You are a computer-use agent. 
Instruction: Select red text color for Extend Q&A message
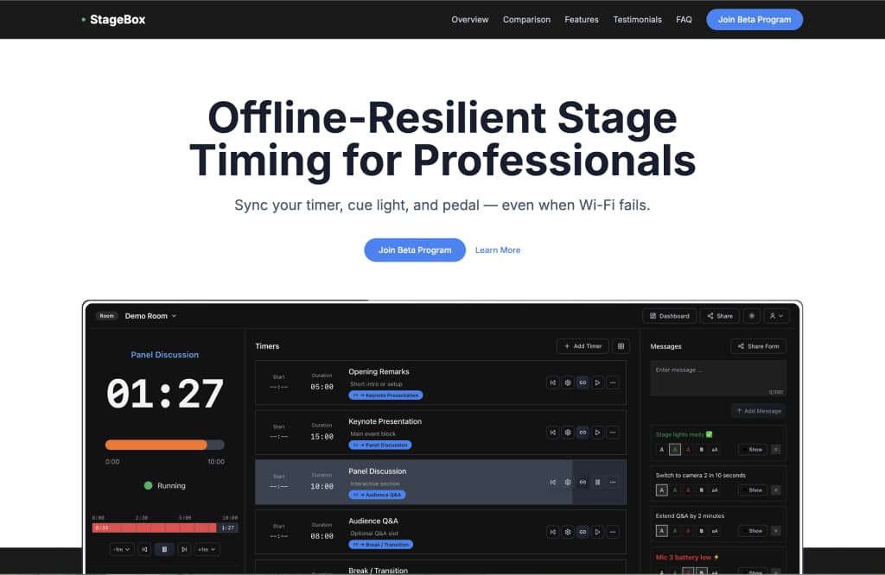(x=688, y=530)
